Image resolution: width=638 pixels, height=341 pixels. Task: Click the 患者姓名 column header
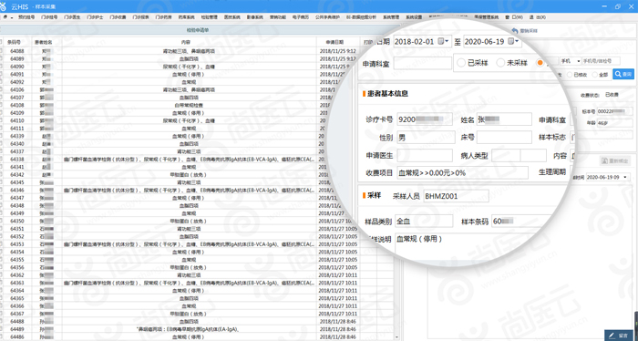click(x=44, y=42)
